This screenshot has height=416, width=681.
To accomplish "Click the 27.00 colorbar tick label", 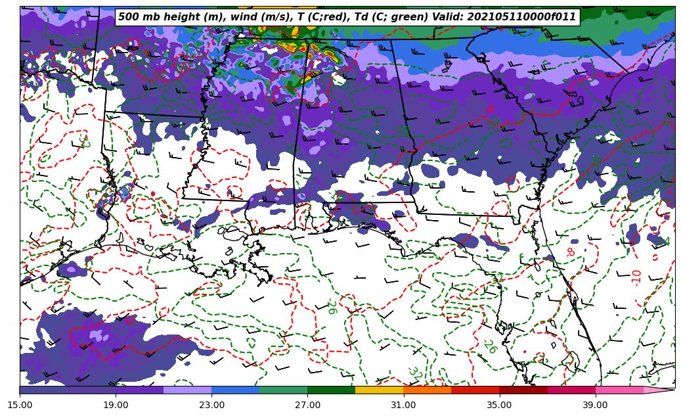I will point(307,405).
